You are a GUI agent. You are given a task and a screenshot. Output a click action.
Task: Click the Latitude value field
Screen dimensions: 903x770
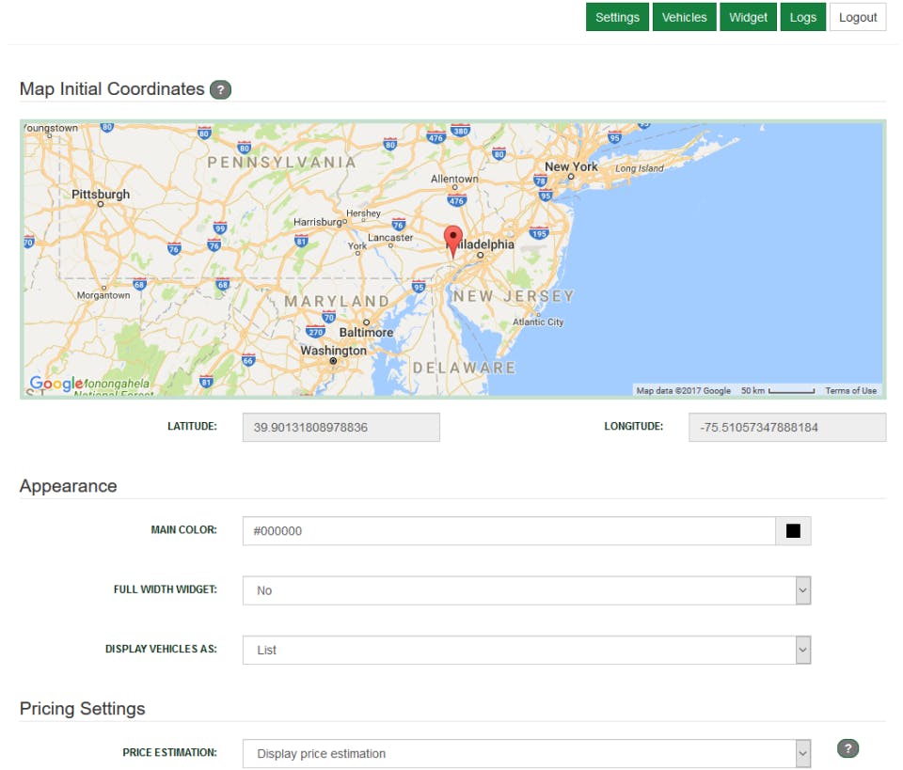[x=341, y=427]
